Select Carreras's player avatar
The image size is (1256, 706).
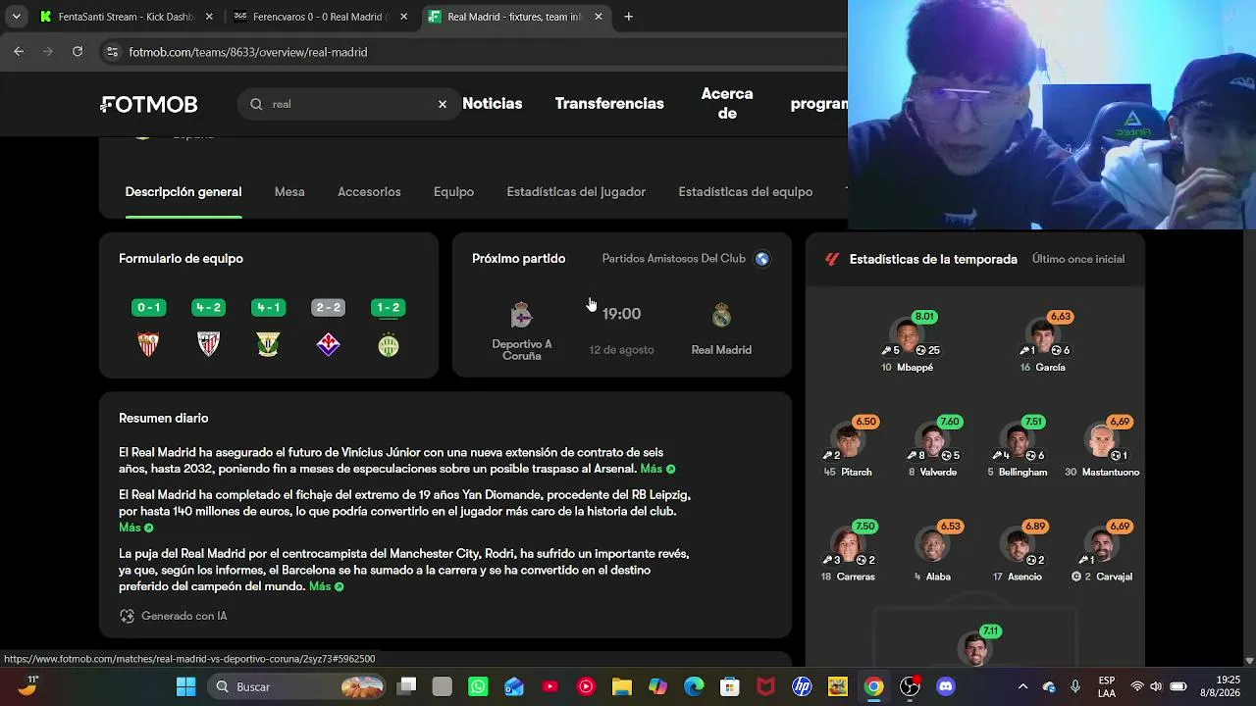coord(849,547)
